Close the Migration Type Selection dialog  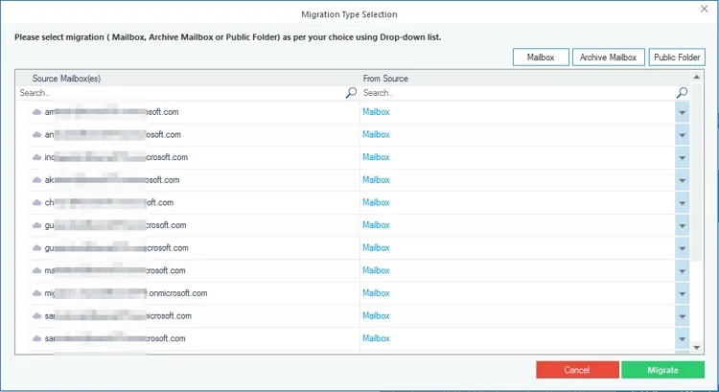(x=705, y=9)
